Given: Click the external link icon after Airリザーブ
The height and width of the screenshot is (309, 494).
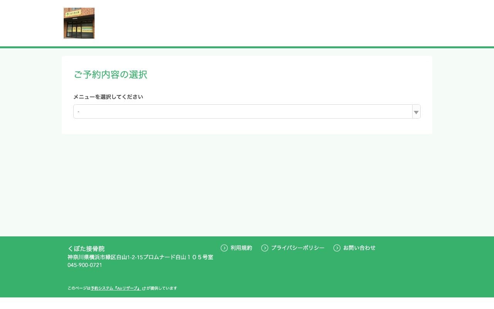Looking at the screenshot, I should 144,288.
